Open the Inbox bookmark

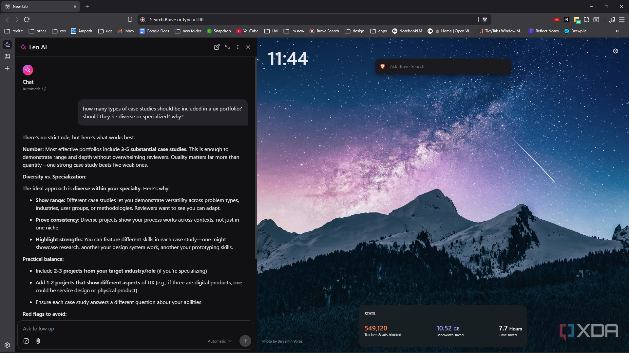(126, 31)
